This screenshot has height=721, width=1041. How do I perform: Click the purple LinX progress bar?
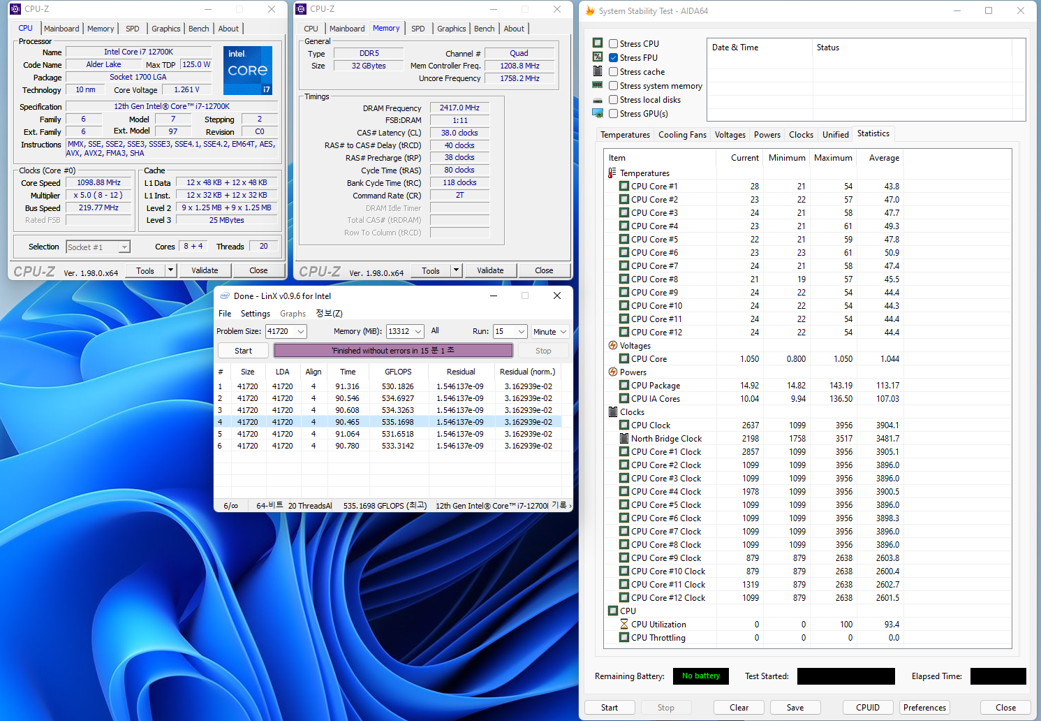tap(393, 351)
